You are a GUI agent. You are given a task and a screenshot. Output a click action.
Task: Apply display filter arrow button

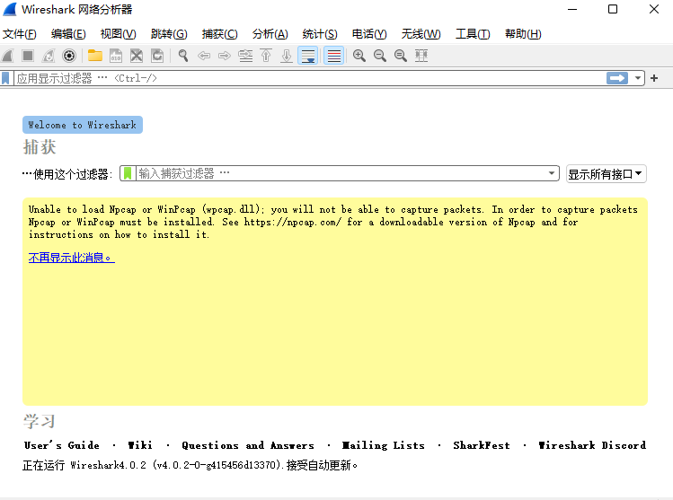click(x=617, y=78)
